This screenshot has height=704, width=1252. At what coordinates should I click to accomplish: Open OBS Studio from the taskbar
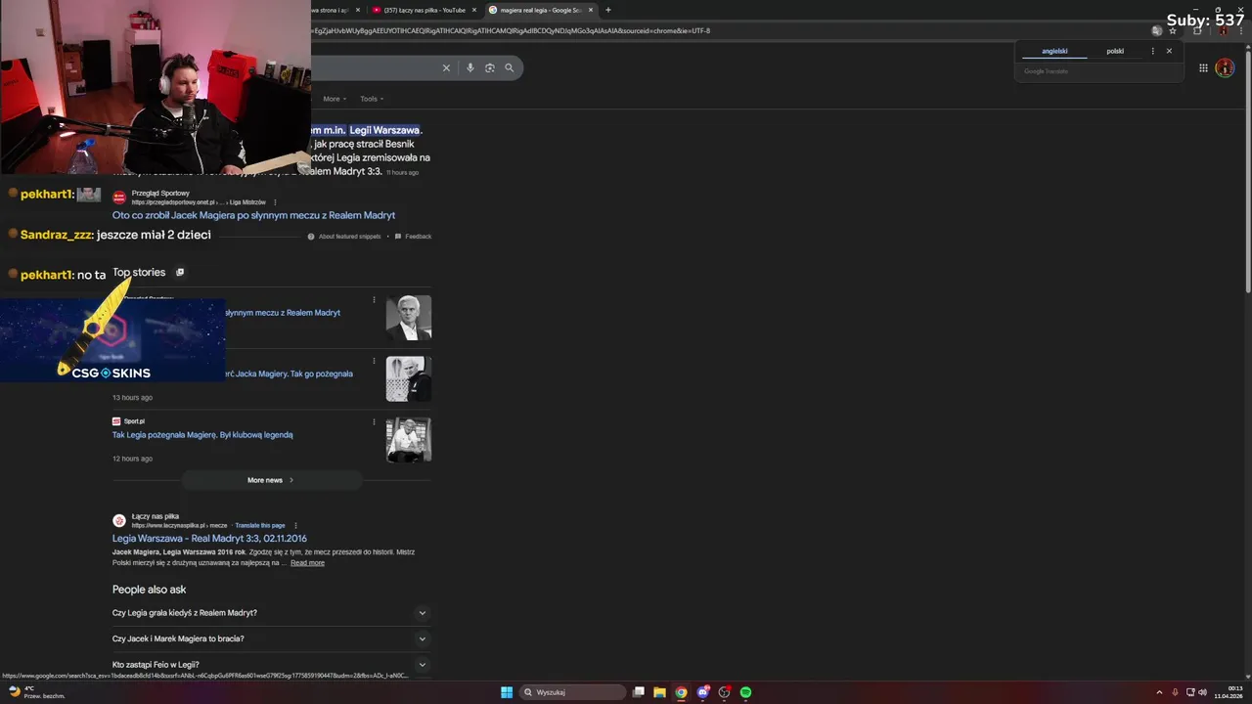tap(725, 692)
